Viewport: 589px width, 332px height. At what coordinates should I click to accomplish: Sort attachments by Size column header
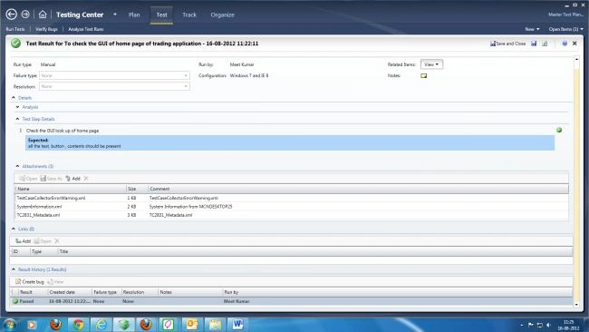point(137,189)
